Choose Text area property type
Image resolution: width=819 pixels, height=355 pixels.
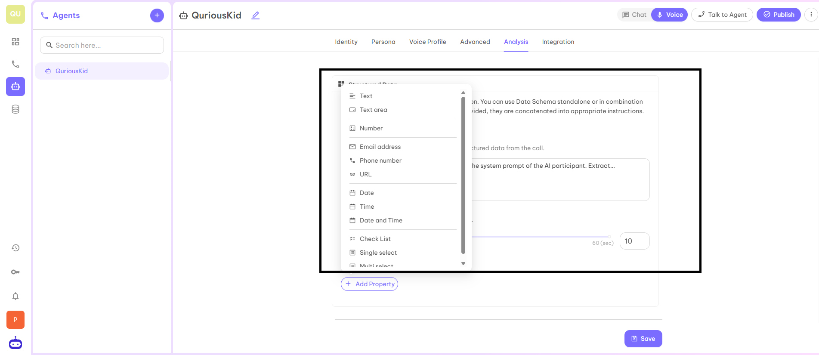403,110
